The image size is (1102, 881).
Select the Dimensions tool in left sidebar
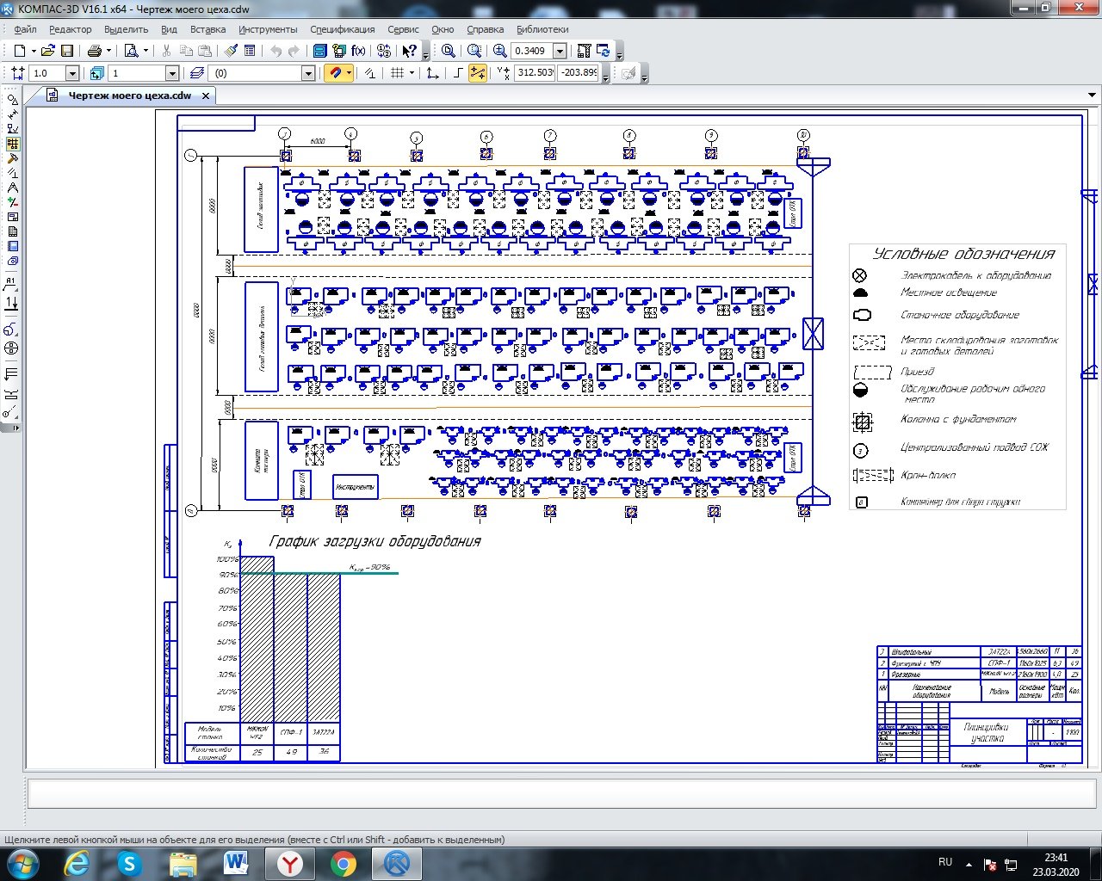click(12, 114)
